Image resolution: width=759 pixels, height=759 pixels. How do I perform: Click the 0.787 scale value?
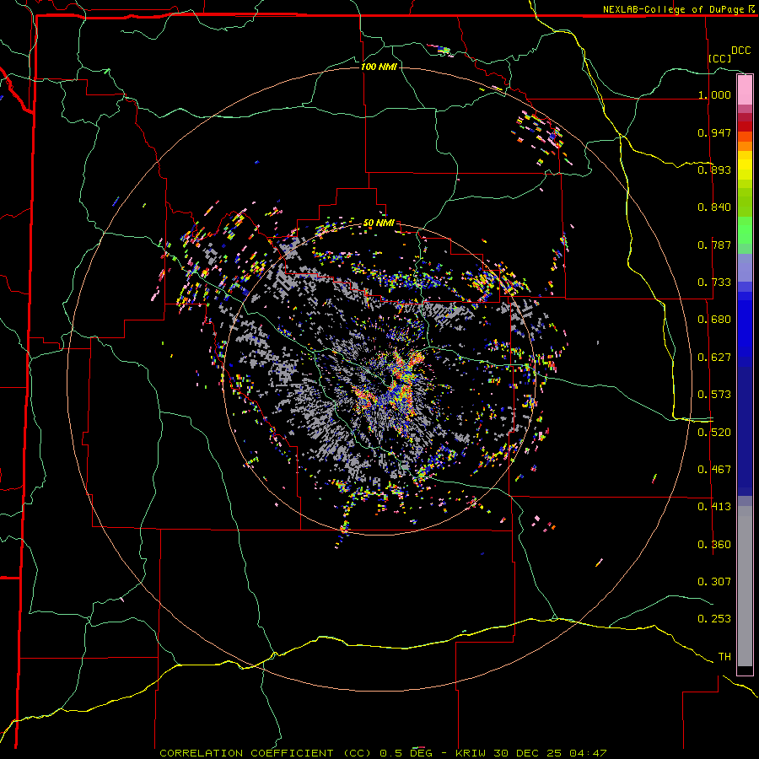pos(714,245)
